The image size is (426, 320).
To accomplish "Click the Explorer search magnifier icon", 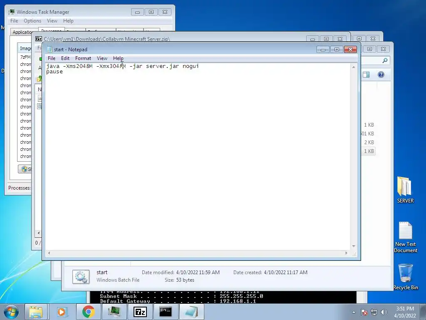I will pyautogui.click(x=385, y=60).
